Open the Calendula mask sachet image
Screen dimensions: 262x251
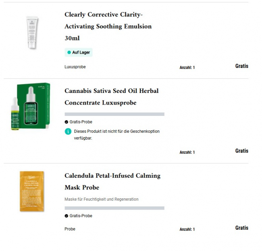[x=32, y=191]
